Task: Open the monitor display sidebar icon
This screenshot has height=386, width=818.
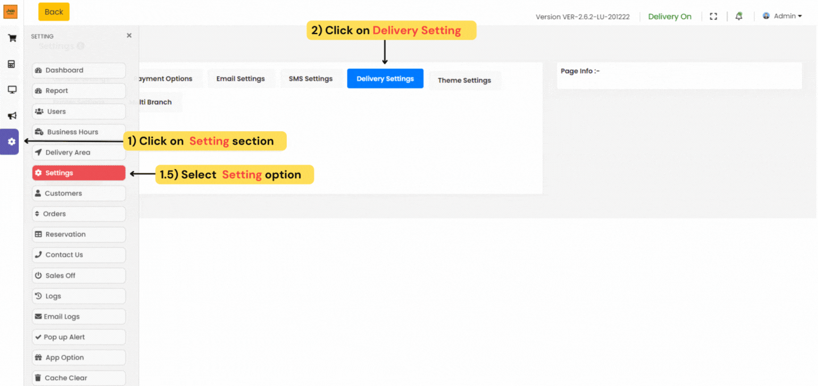Action: (x=11, y=90)
